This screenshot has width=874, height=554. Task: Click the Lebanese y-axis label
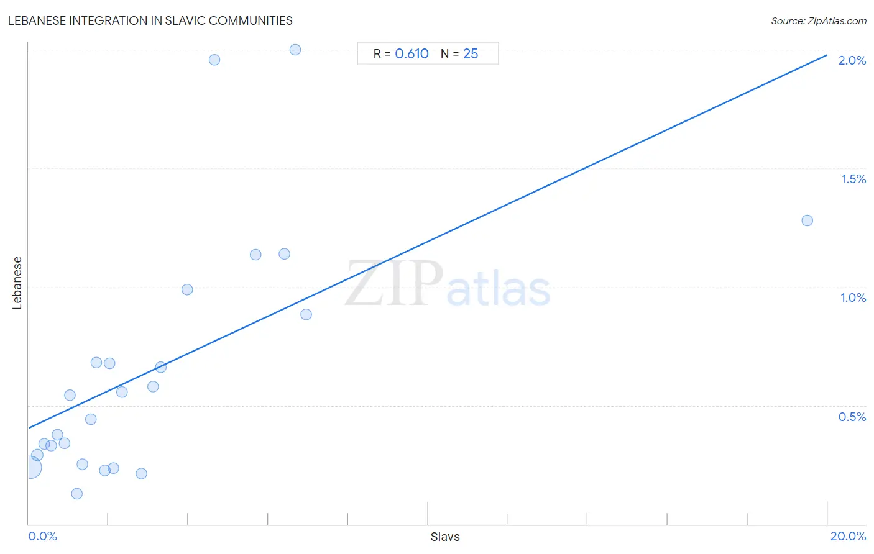point(17,283)
